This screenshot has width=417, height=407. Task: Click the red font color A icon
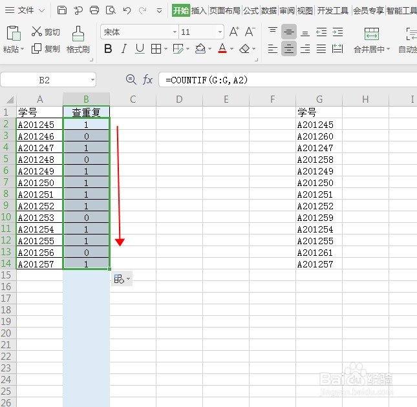222,49
